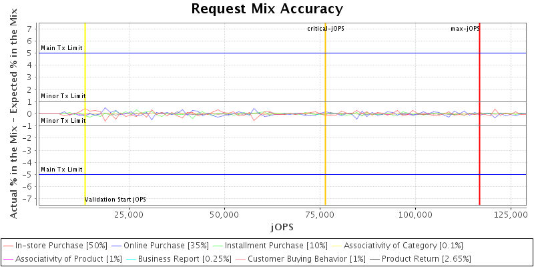Click the jOPS x-axis title

(282, 227)
